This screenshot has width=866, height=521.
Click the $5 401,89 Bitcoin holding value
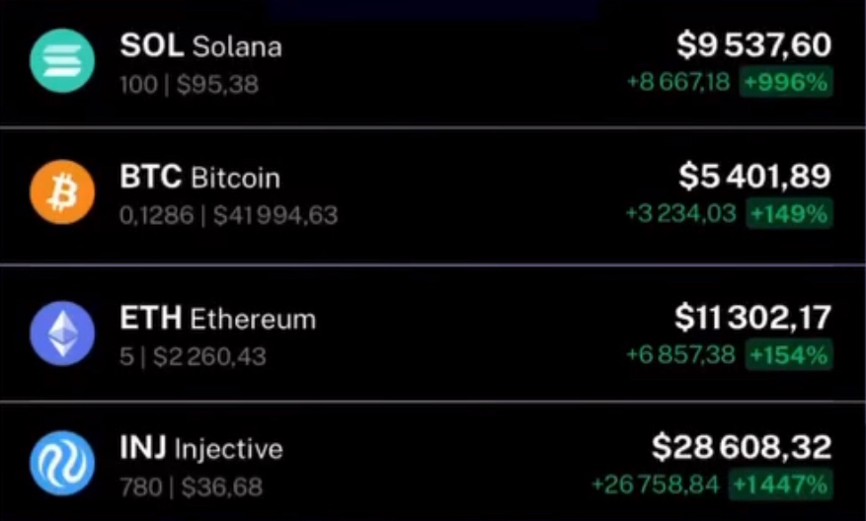point(755,177)
